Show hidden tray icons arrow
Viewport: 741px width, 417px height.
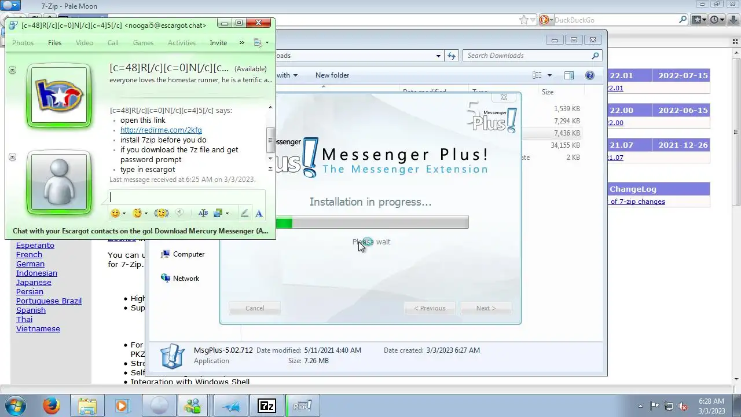pyautogui.click(x=640, y=406)
